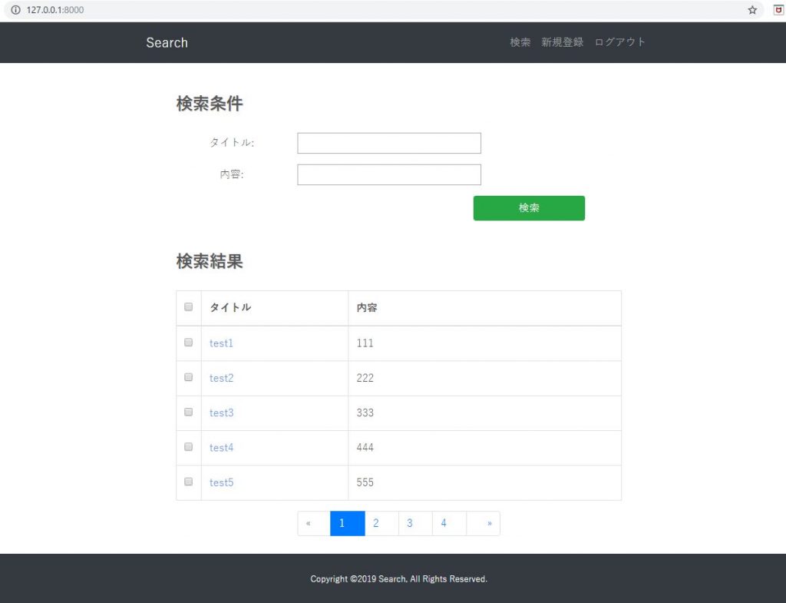Select the checkbox beside test3
The height and width of the screenshot is (603, 786).
click(x=188, y=412)
